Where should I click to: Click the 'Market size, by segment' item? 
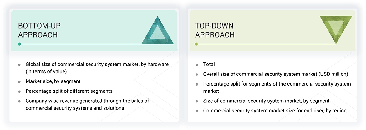point(53,81)
